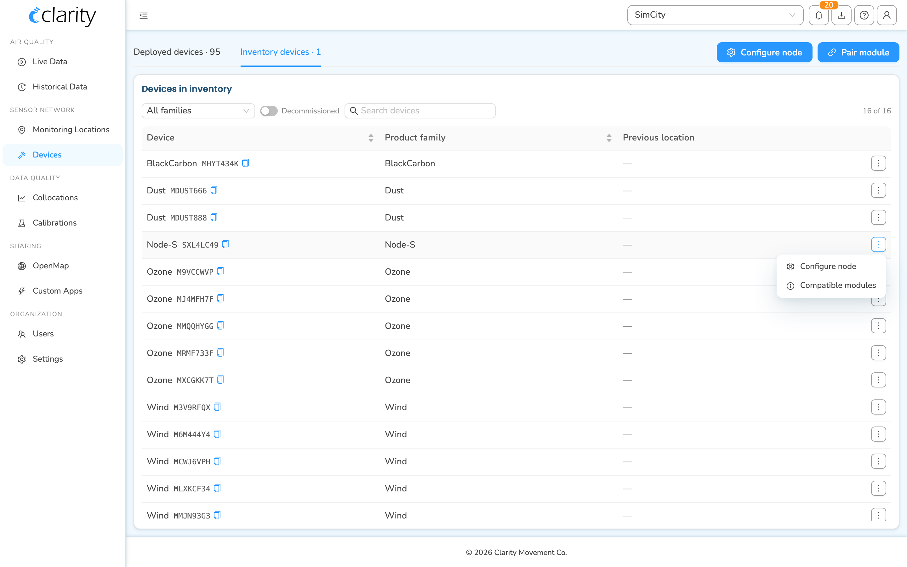907x567 pixels.
Task: Select the Inventory devices tab
Action: click(281, 52)
